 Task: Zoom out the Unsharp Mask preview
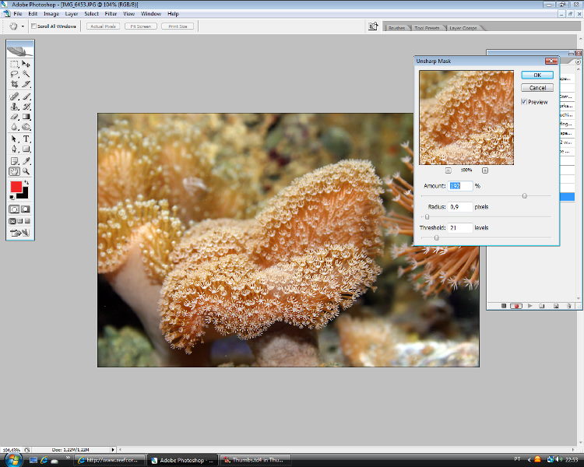click(448, 169)
